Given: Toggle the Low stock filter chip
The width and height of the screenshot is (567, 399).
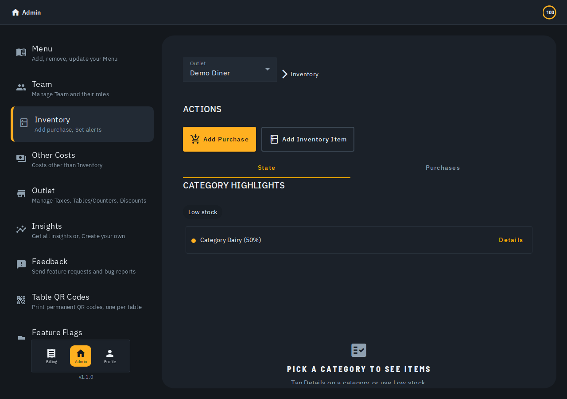Looking at the screenshot, I should pyautogui.click(x=203, y=212).
